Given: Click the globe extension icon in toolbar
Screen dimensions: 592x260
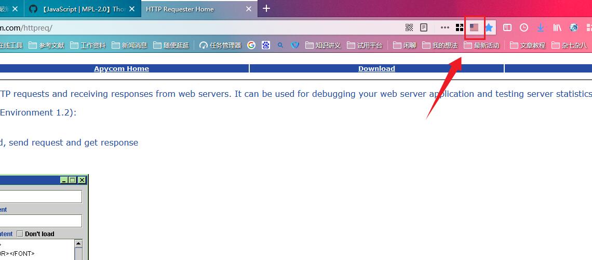Looking at the screenshot, I should (574, 27).
